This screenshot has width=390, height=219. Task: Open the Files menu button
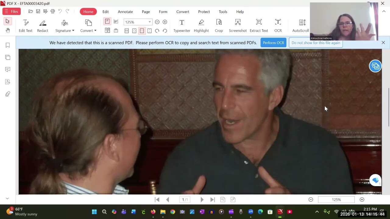pos(11,12)
